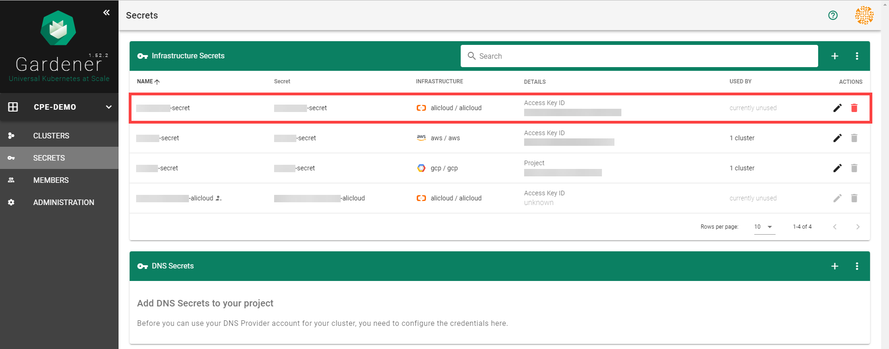Open the help question mark icon
889x349 pixels.
833,15
